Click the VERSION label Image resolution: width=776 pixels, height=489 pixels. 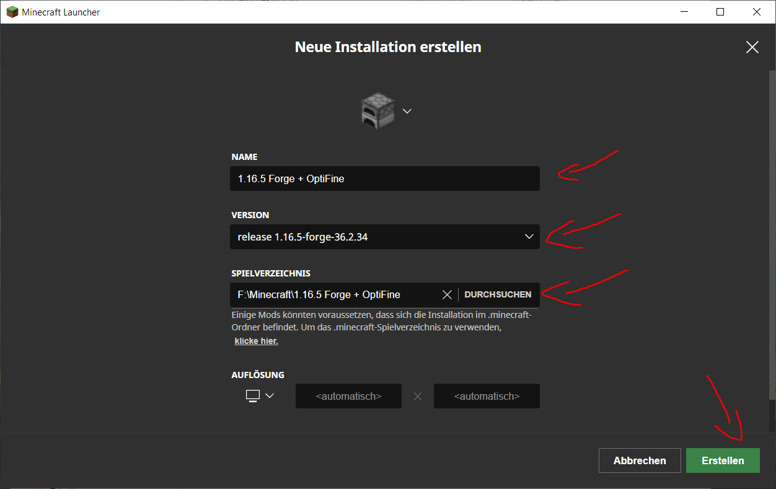tap(250, 215)
